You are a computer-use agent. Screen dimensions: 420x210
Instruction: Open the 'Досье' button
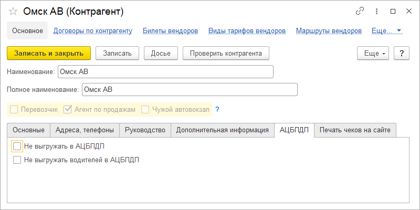pyautogui.click(x=160, y=53)
